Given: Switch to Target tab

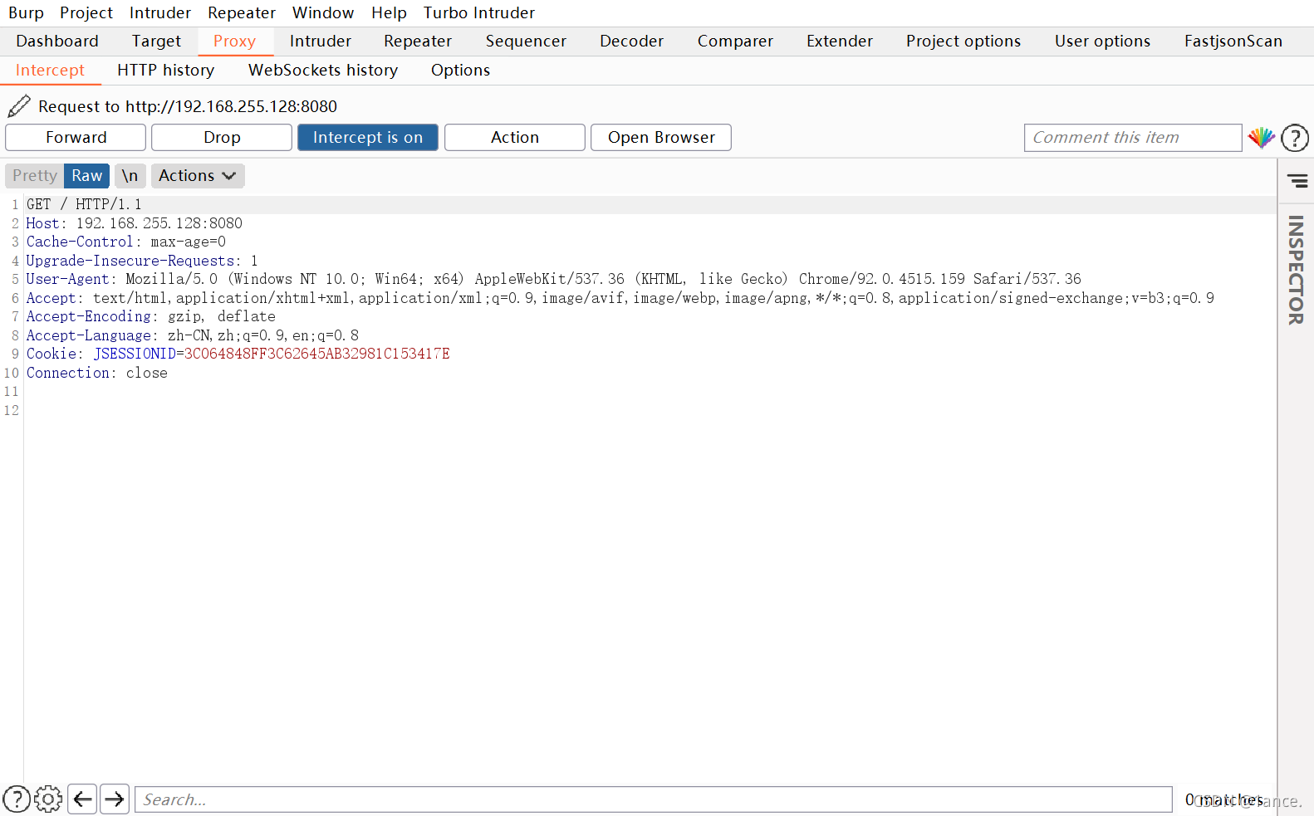Looking at the screenshot, I should pos(156,42).
